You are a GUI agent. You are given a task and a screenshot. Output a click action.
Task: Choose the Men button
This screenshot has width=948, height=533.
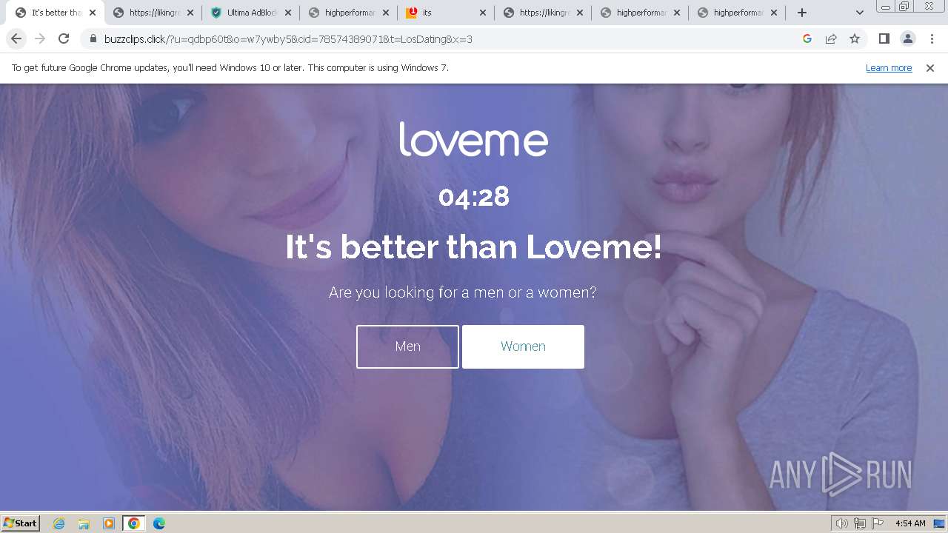pos(407,346)
